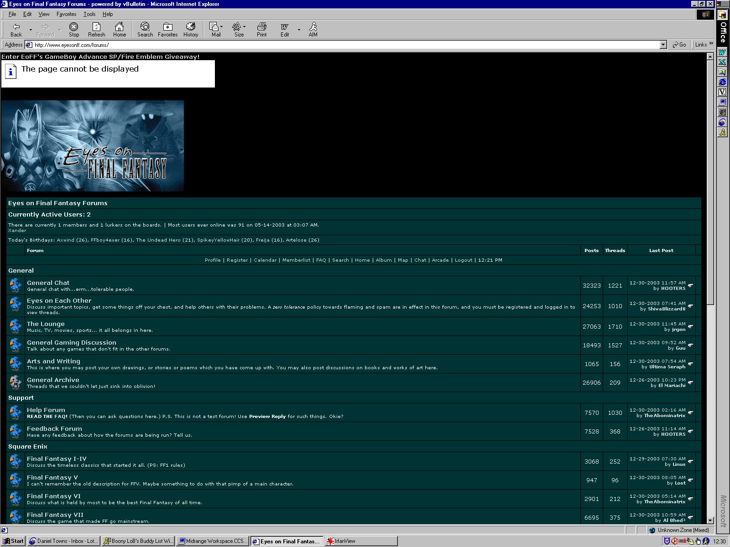Click the vertical scrollbar up arrow

pos(710,57)
